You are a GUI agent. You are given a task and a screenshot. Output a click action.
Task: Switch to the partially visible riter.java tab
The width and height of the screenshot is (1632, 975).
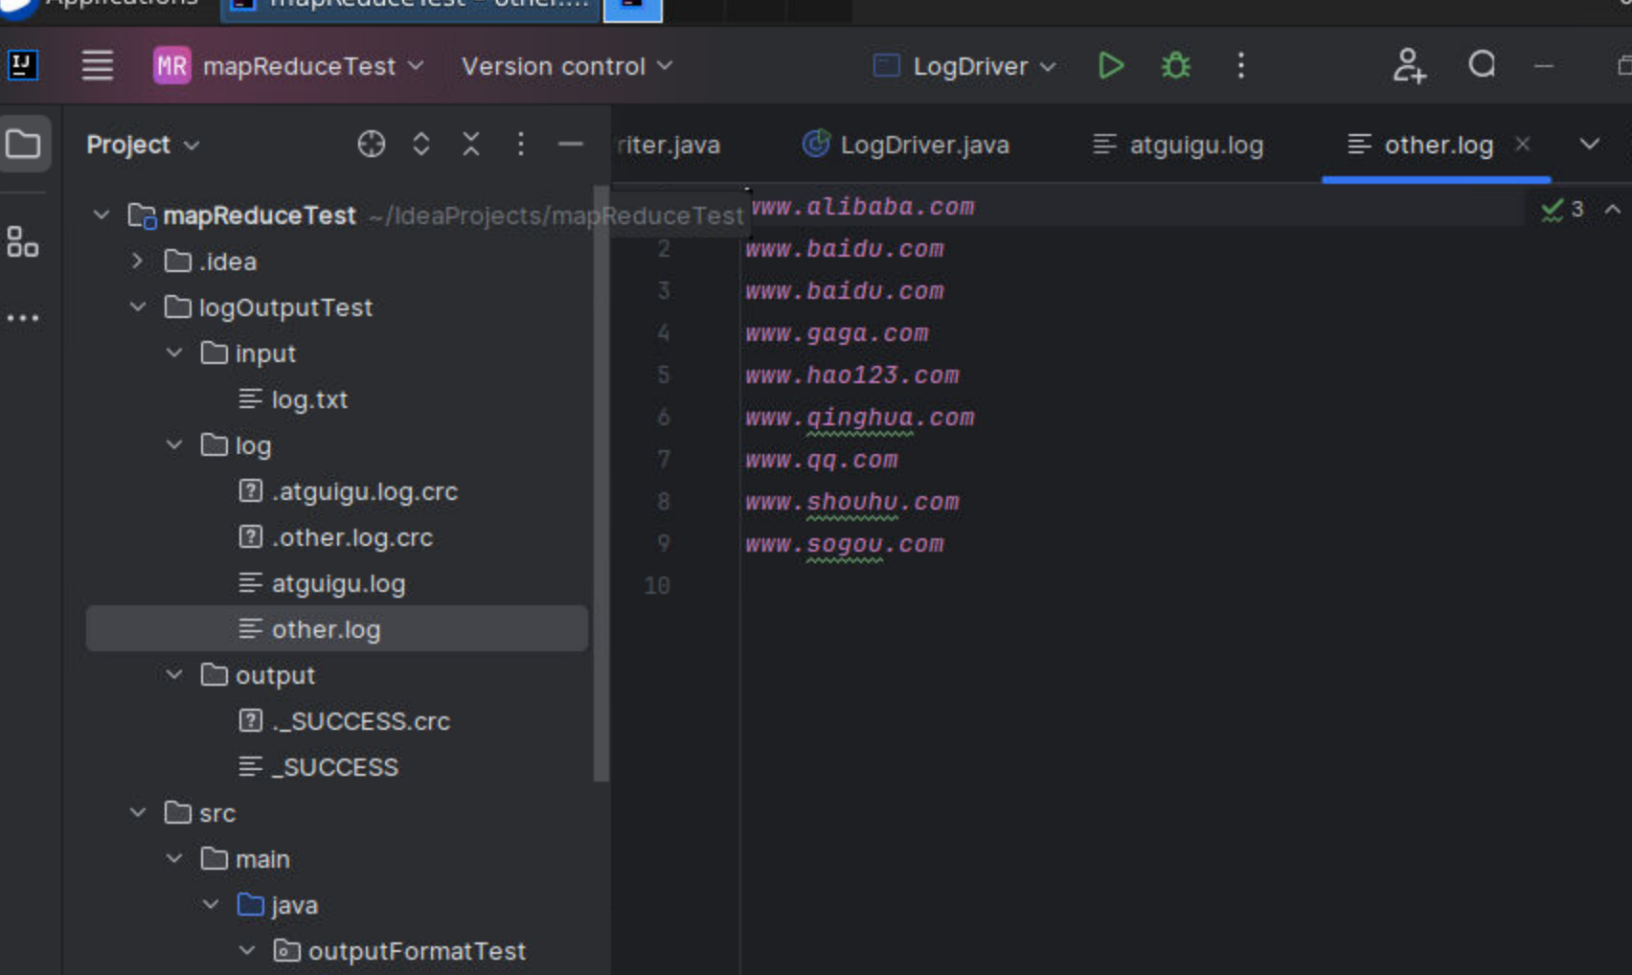(x=669, y=145)
